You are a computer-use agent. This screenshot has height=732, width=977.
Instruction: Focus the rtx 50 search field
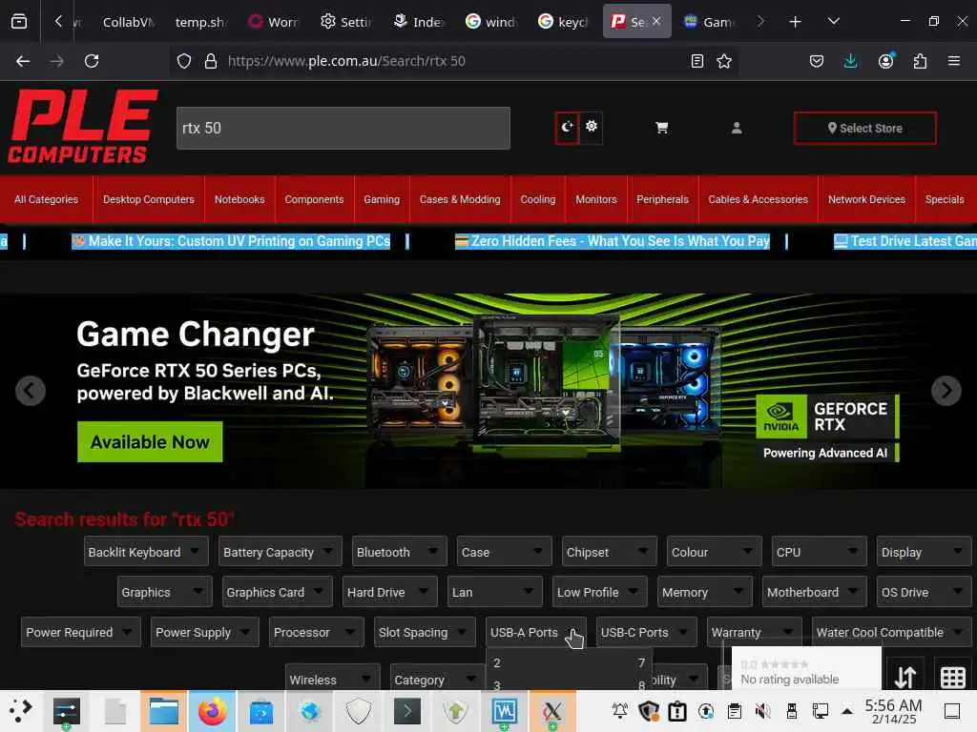click(x=343, y=129)
